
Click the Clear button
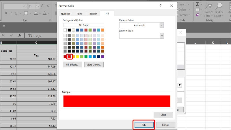[x=163, y=115]
